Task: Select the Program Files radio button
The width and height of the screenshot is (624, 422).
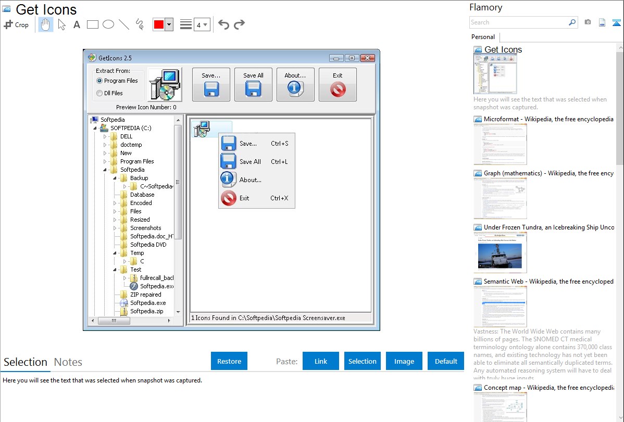Action: coord(99,81)
